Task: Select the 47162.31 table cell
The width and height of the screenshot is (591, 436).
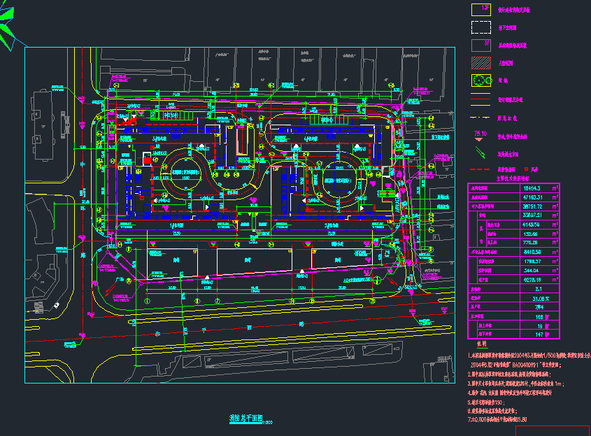Action: [532, 198]
